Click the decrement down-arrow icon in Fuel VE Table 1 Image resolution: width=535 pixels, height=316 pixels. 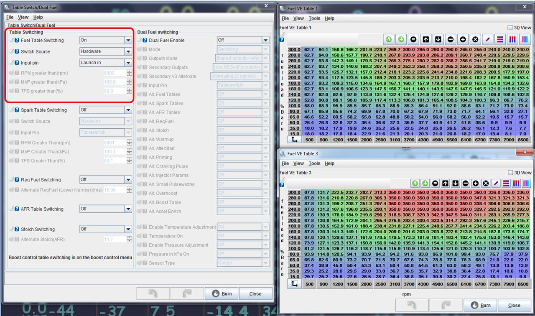[x=438, y=39]
